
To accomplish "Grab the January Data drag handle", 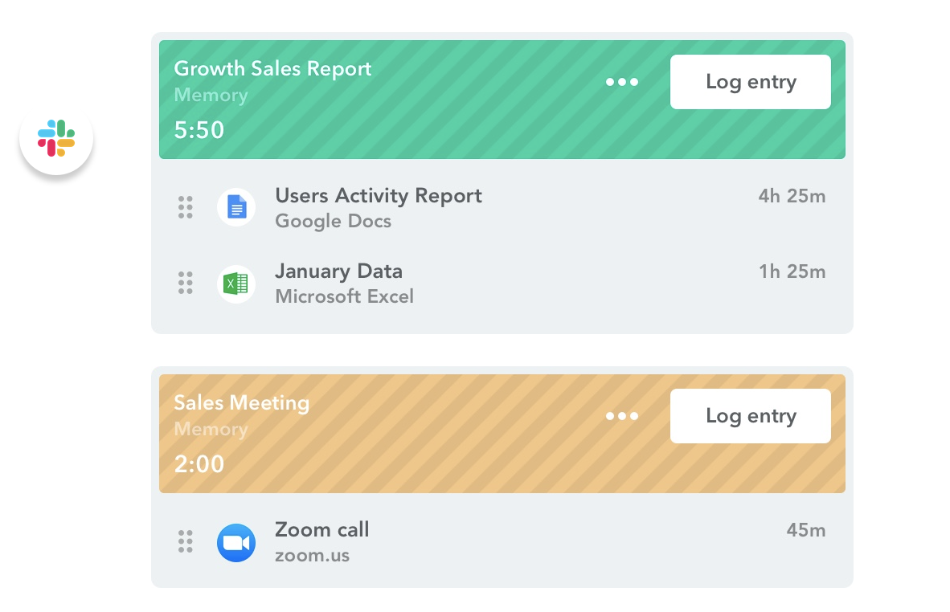I will 186,284.
